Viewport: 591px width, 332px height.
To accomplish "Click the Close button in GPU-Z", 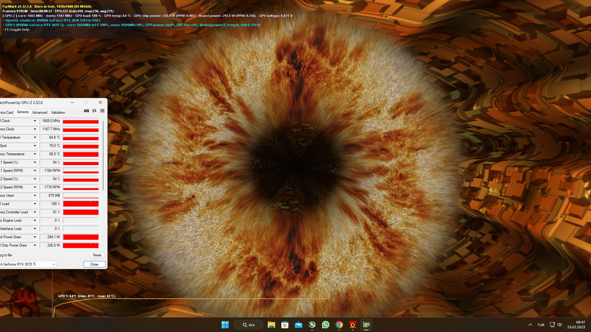I will point(94,264).
